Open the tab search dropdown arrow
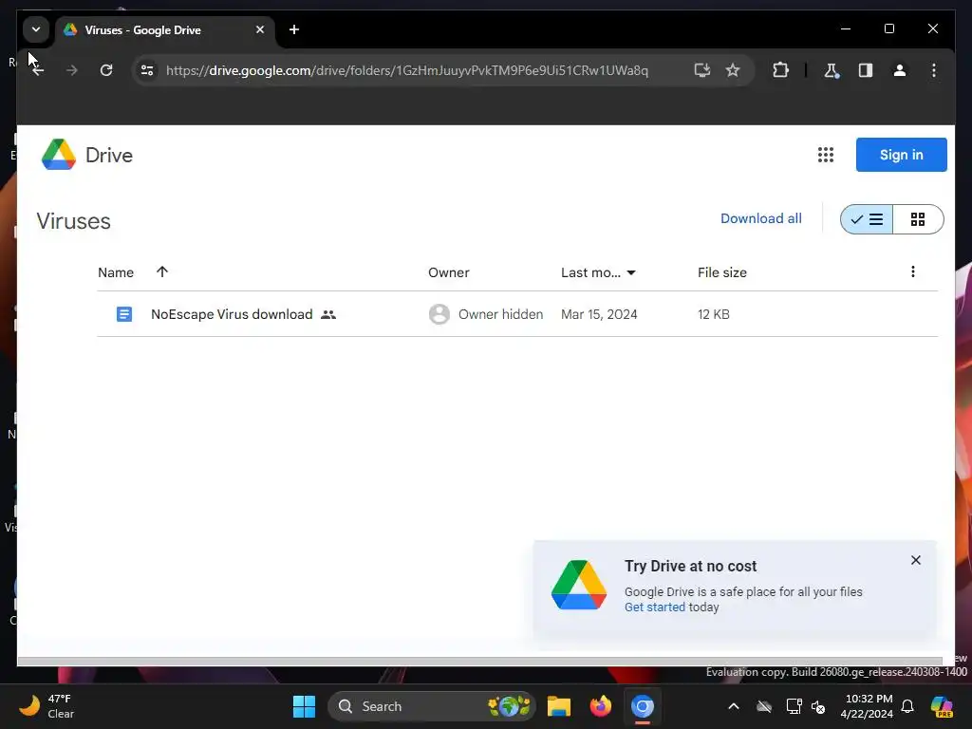 click(36, 29)
